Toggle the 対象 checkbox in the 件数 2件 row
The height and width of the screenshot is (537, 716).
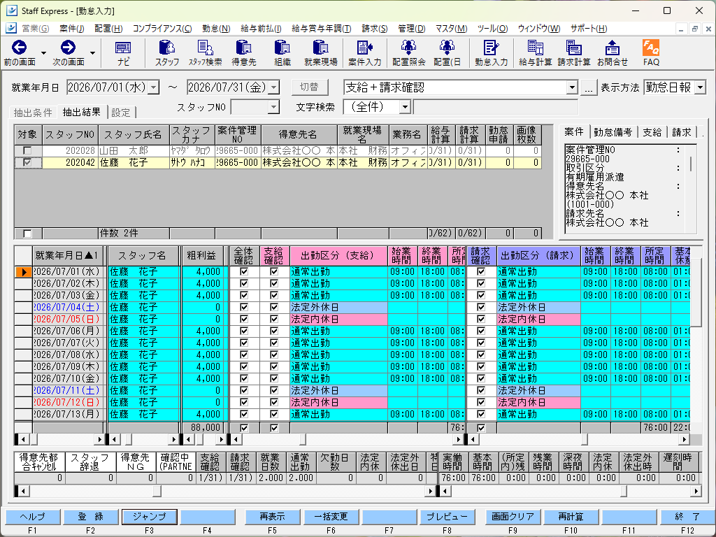(x=27, y=234)
